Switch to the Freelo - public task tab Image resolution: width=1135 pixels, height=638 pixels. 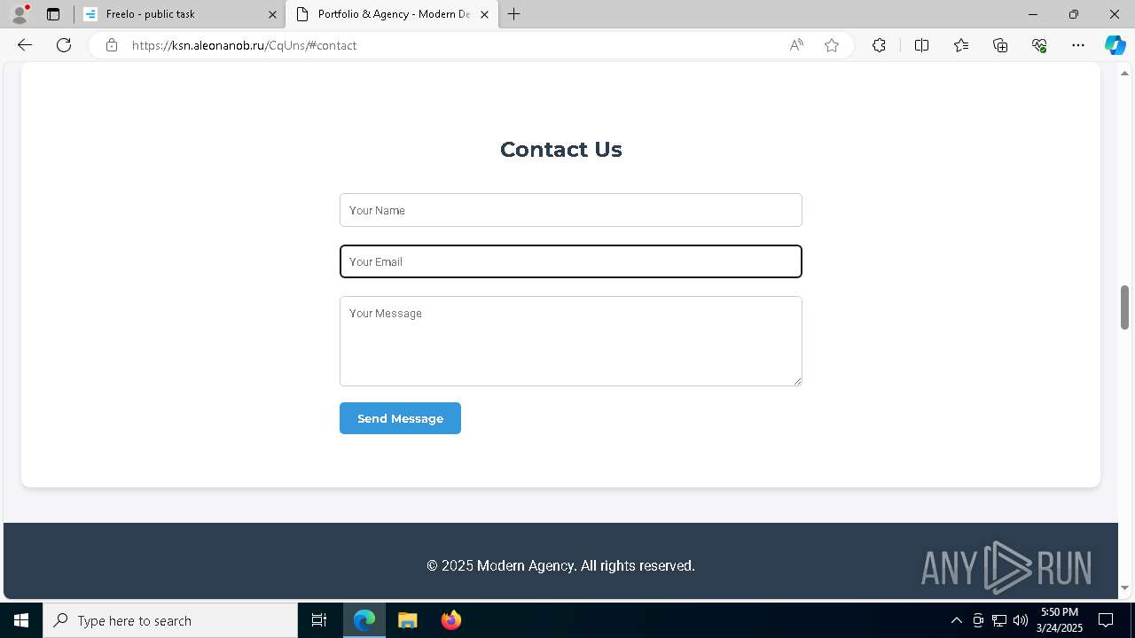(x=178, y=14)
